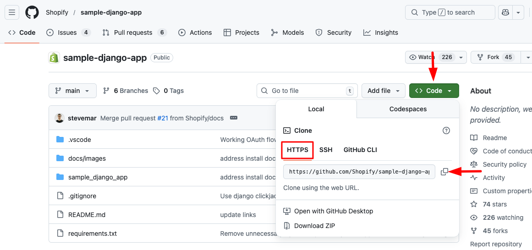Go to the Actions tab

195,33
